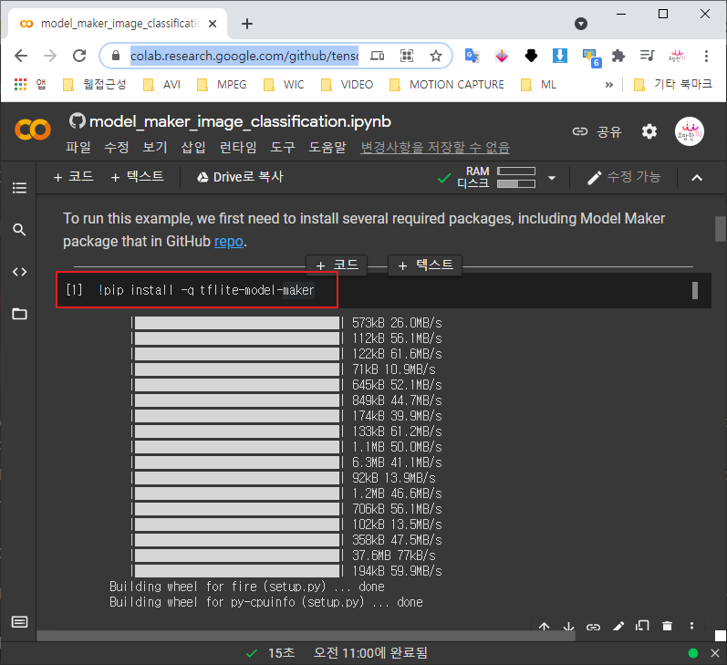Image resolution: width=727 pixels, height=665 pixels.
Task: Click the Colab logo
Action: click(x=33, y=130)
